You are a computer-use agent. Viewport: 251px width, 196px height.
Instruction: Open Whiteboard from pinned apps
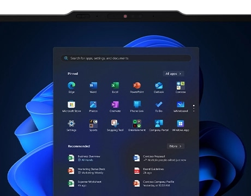point(181,107)
